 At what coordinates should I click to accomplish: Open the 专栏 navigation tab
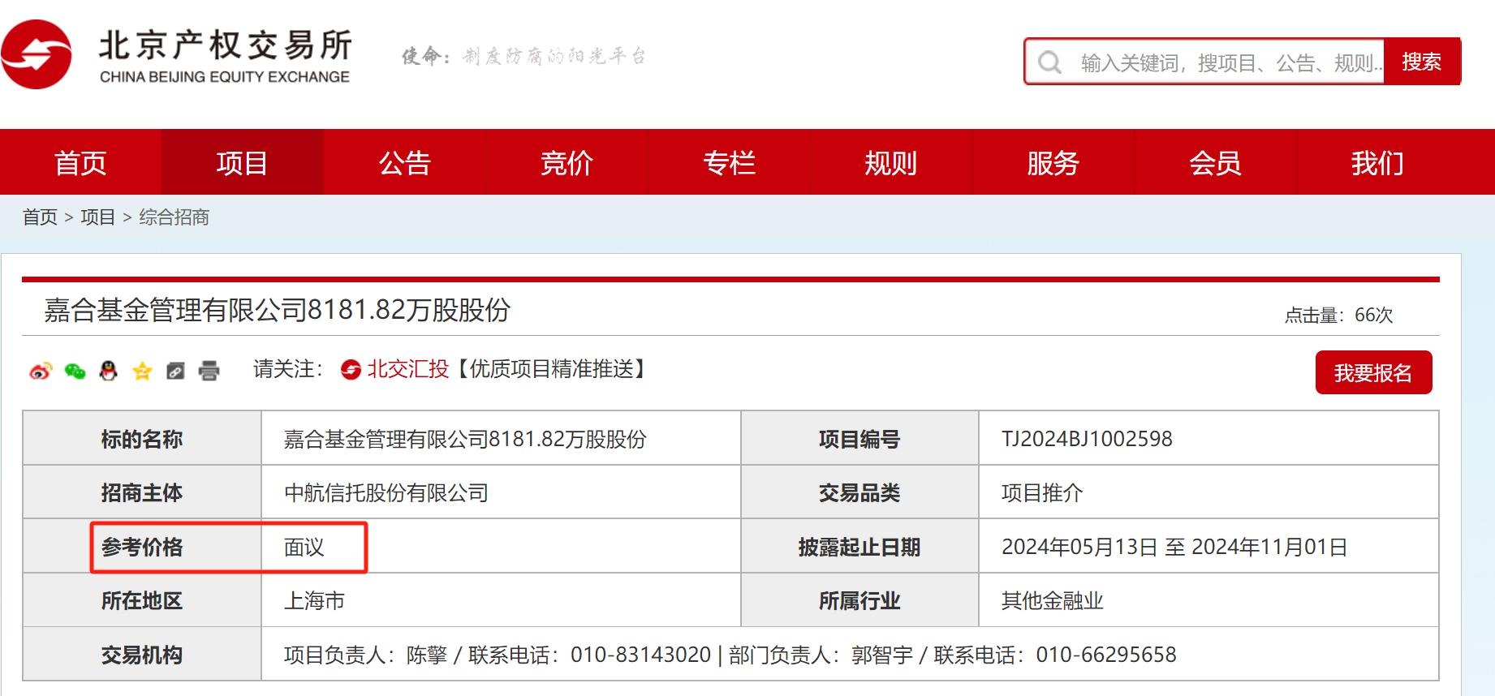click(729, 162)
